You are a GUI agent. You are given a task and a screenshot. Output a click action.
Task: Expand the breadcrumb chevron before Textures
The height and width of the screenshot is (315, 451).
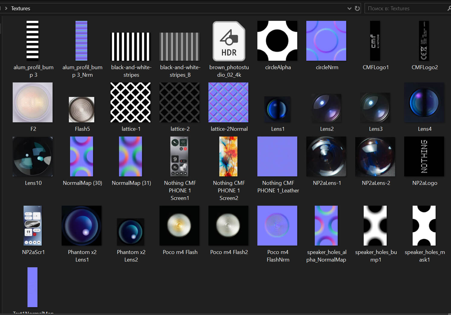point(6,8)
